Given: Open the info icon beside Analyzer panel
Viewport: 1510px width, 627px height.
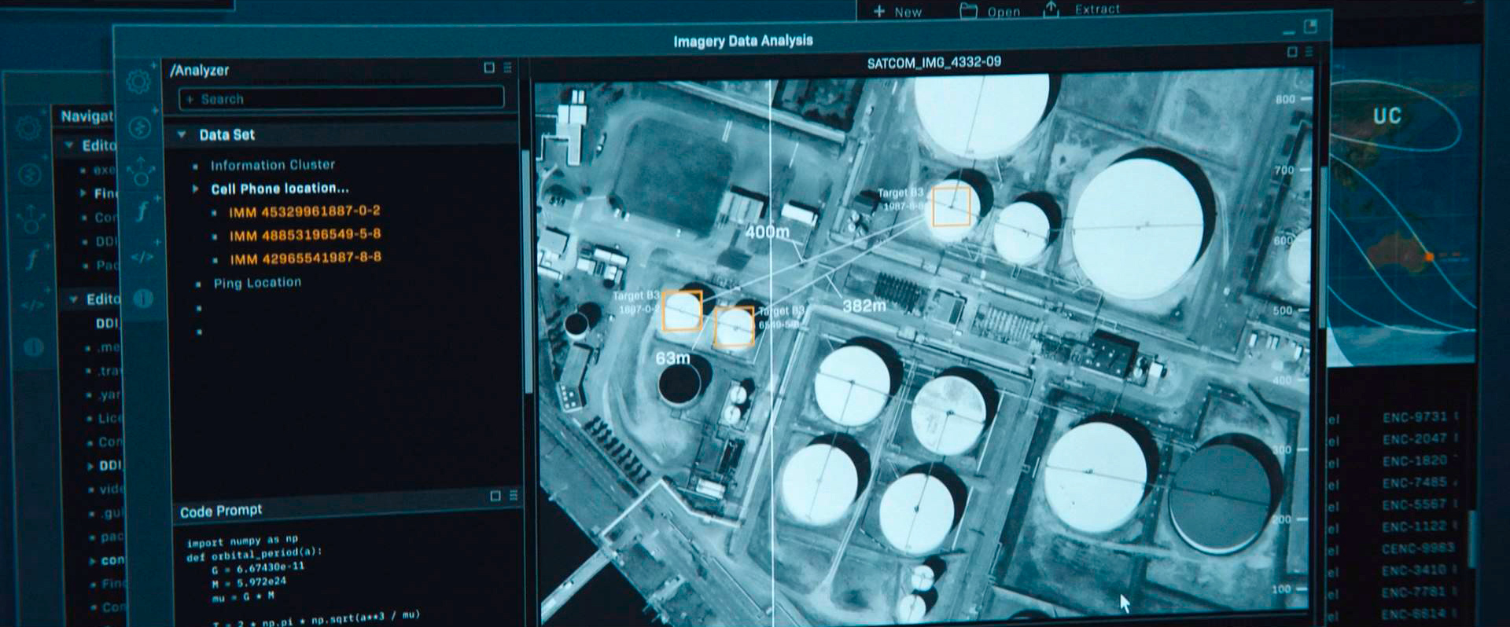Looking at the screenshot, I should (143, 299).
